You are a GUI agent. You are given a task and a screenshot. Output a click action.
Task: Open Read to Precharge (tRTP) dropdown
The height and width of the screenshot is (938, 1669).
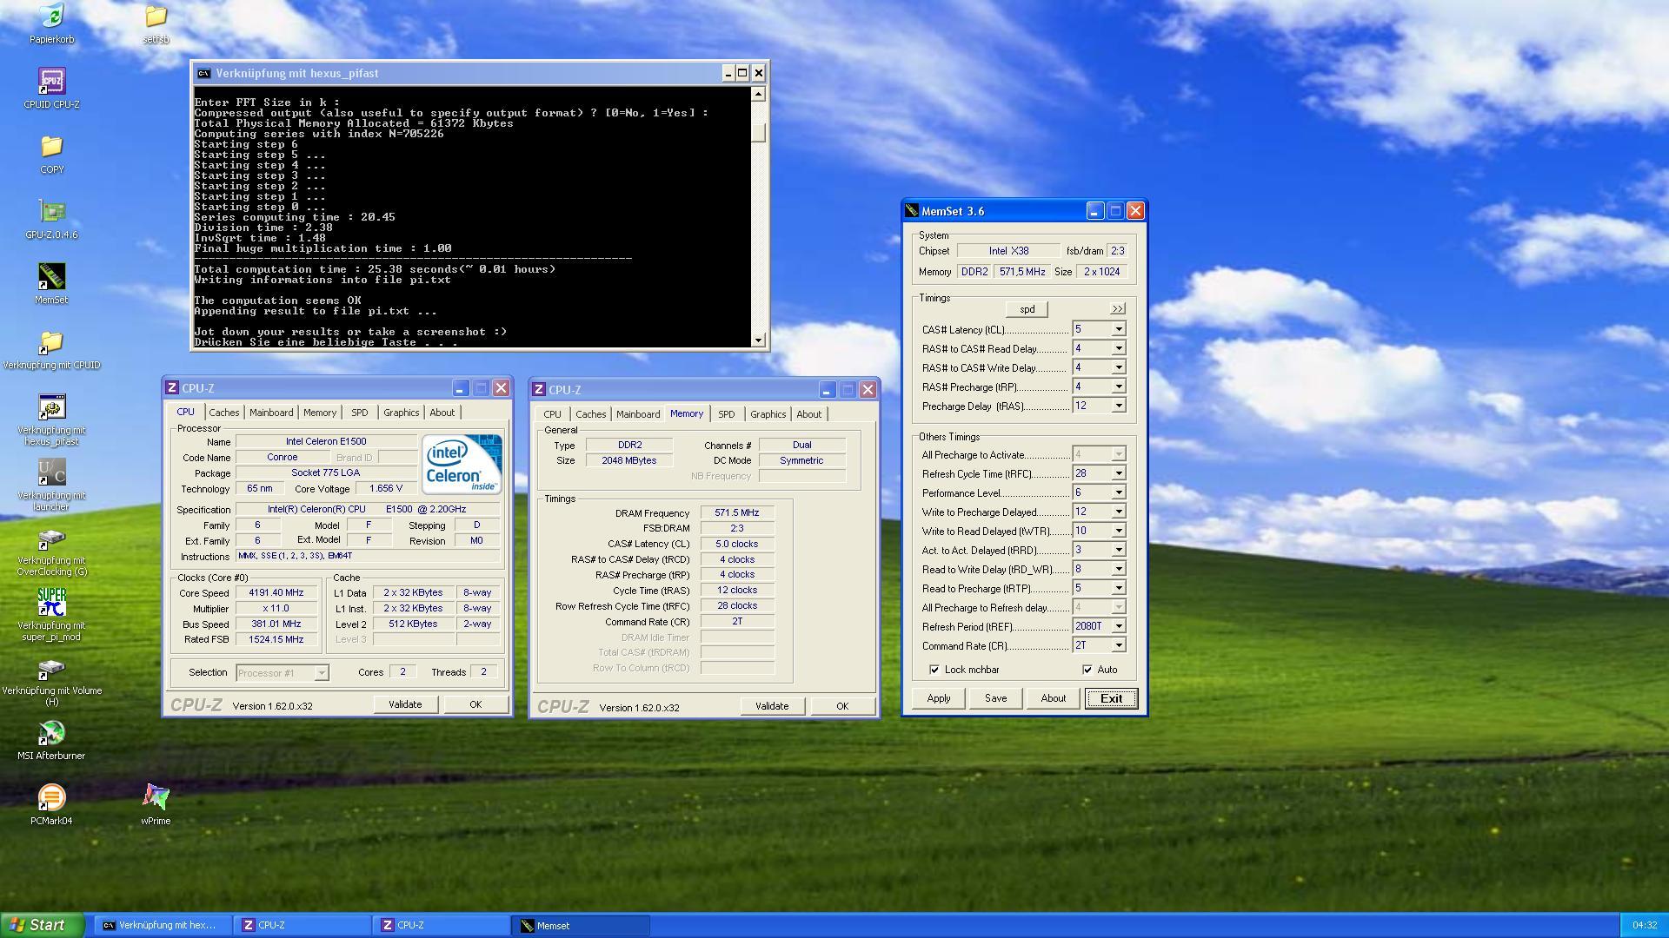[1119, 589]
